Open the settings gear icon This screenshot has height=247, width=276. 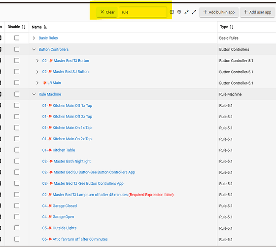click(179, 12)
